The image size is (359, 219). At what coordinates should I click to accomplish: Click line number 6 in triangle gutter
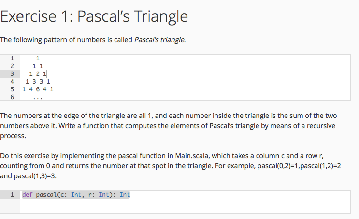[x=12, y=97]
